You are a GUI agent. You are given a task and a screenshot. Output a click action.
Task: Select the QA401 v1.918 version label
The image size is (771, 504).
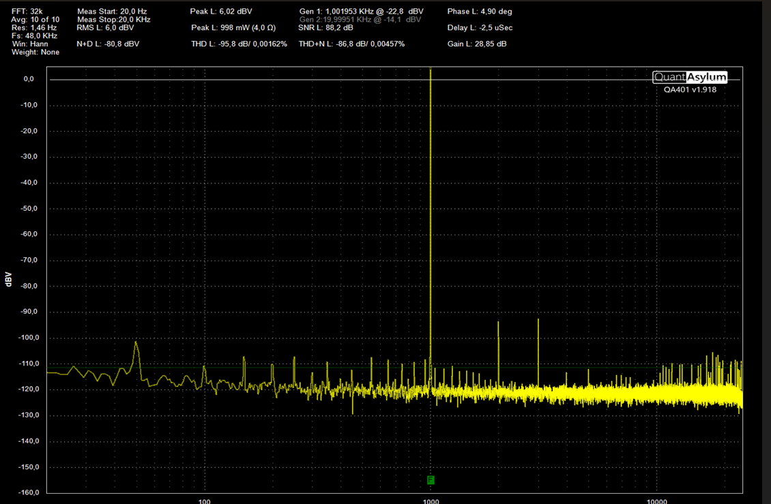[x=690, y=89]
